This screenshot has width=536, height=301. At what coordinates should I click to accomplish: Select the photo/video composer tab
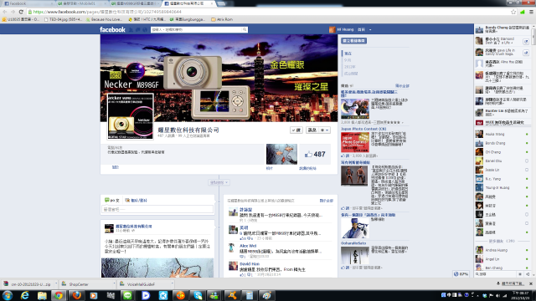(x=136, y=201)
